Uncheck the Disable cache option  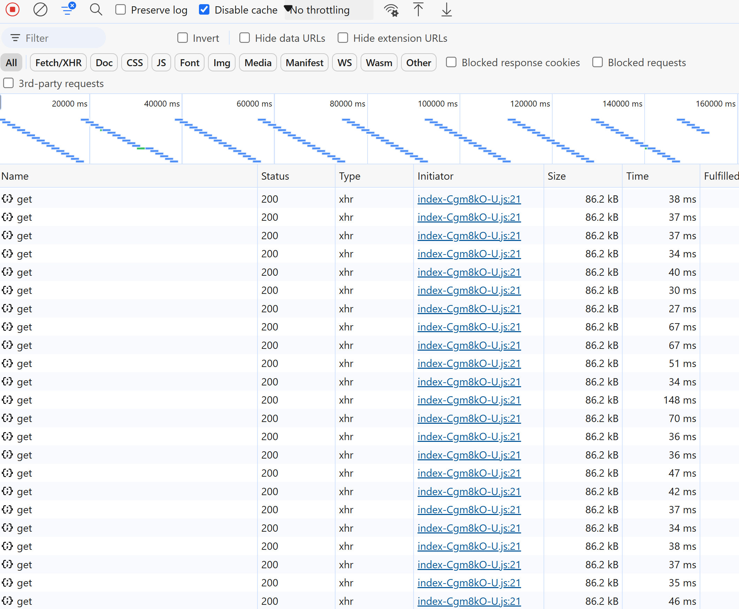(204, 9)
